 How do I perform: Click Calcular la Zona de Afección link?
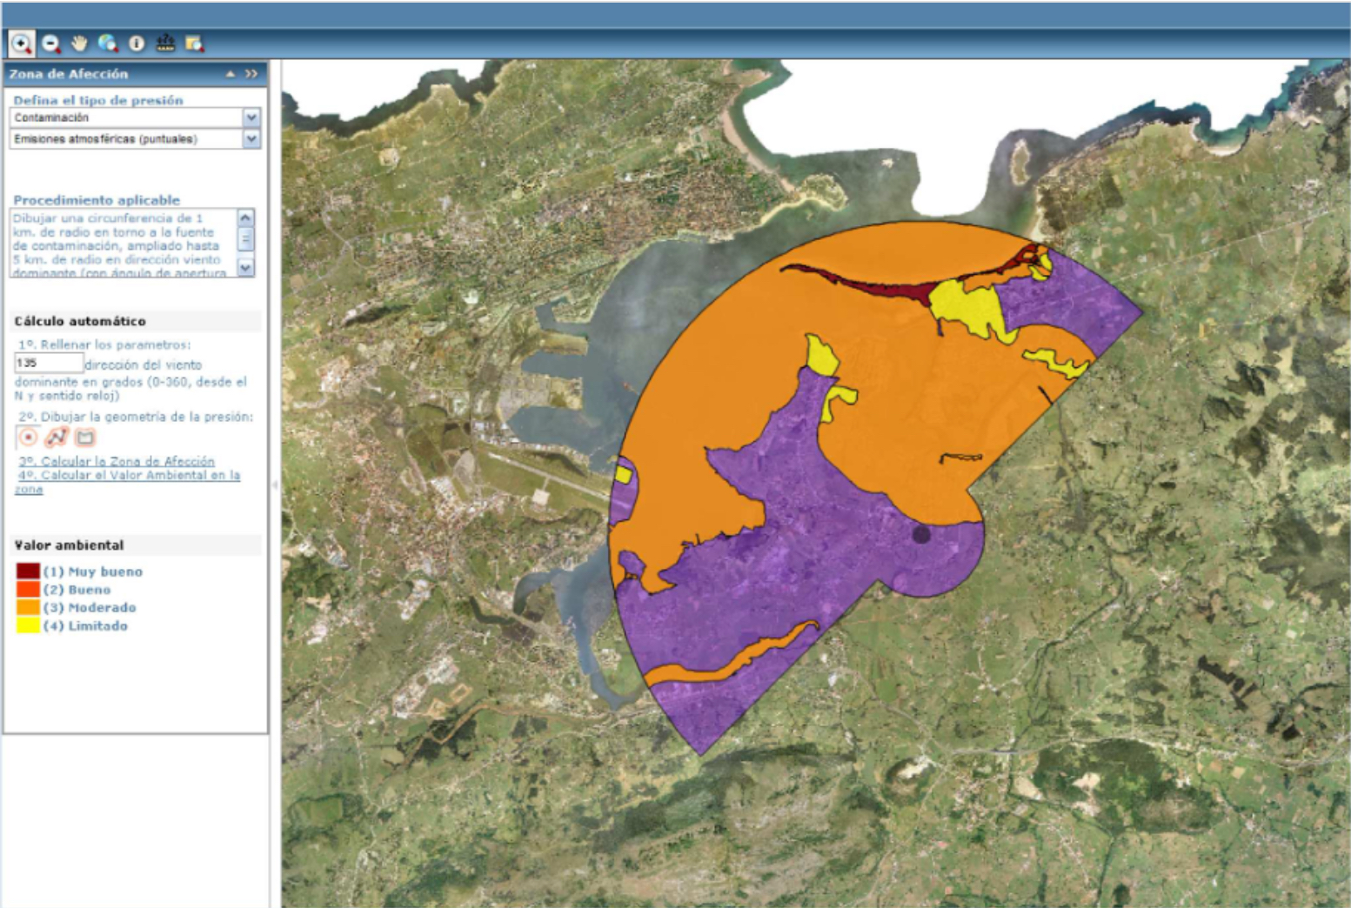[x=117, y=461]
